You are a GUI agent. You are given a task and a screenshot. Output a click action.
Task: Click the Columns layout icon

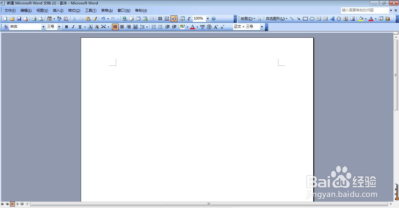point(160,19)
